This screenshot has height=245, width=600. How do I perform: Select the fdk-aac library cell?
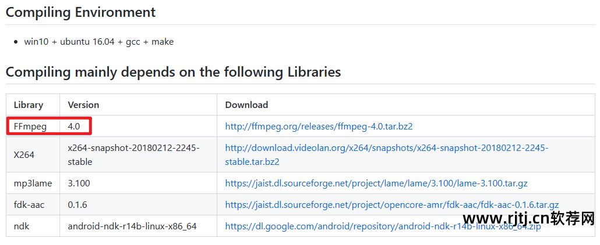(x=30, y=204)
